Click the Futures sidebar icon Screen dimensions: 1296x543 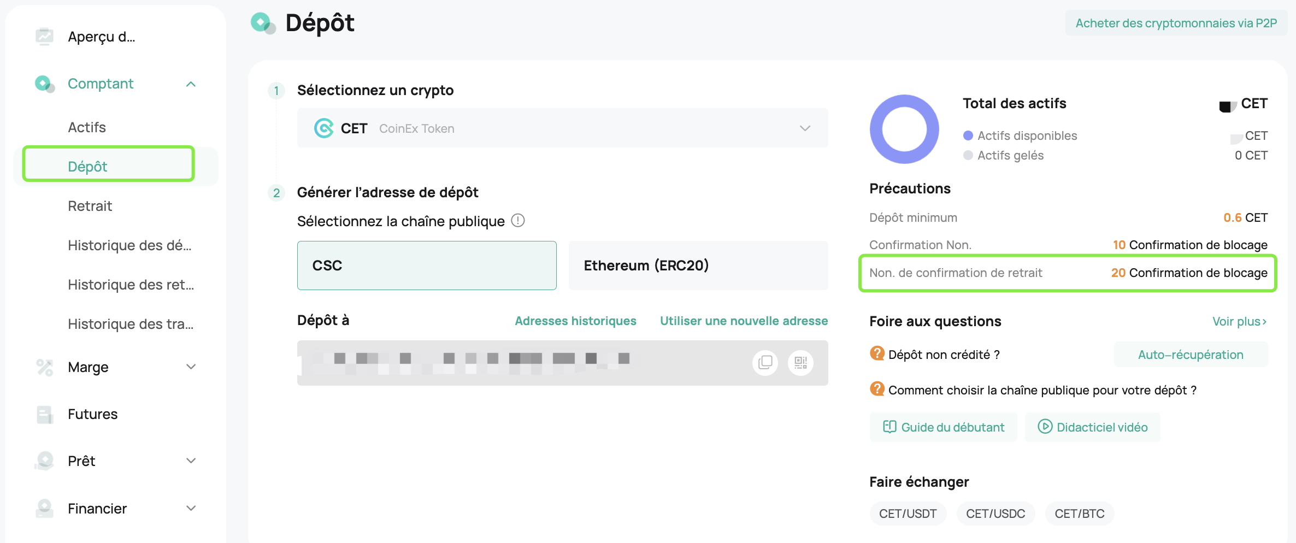pos(44,415)
